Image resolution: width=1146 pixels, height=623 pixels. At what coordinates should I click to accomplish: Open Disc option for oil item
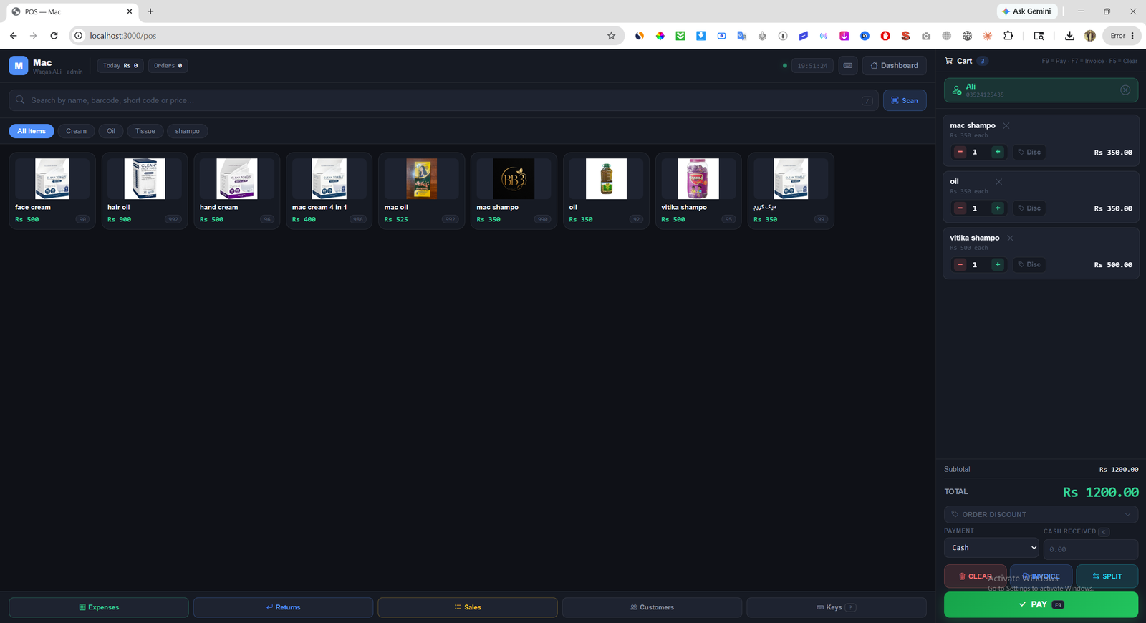pyautogui.click(x=1029, y=208)
